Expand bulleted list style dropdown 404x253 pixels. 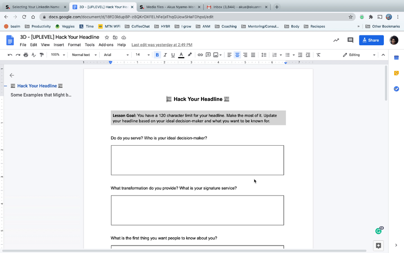[294, 55]
